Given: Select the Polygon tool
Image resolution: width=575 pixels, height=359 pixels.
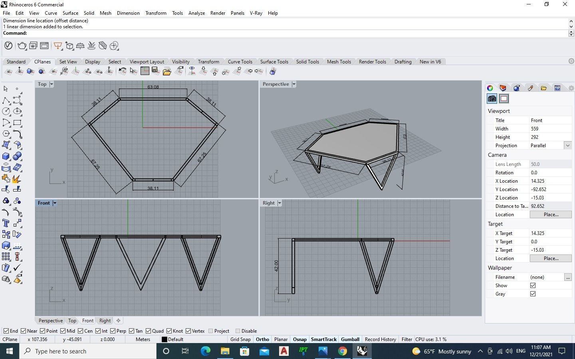Looking at the screenshot, I should pyautogui.click(x=6, y=134).
